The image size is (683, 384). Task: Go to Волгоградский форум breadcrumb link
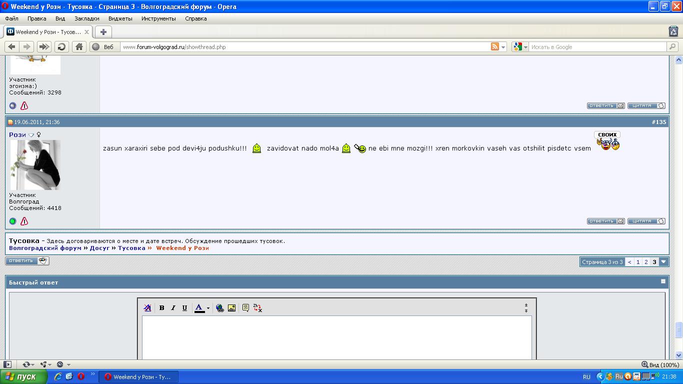click(45, 248)
